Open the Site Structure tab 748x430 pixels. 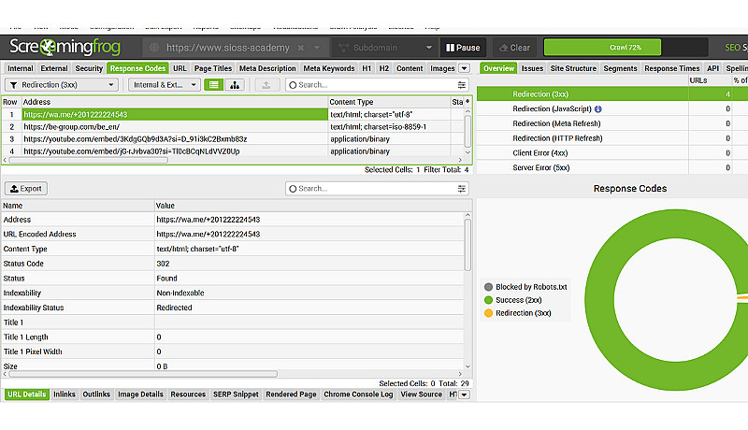(x=573, y=68)
